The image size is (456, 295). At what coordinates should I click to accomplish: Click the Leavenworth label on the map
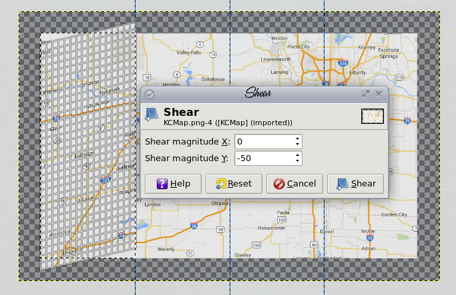pos(276,59)
